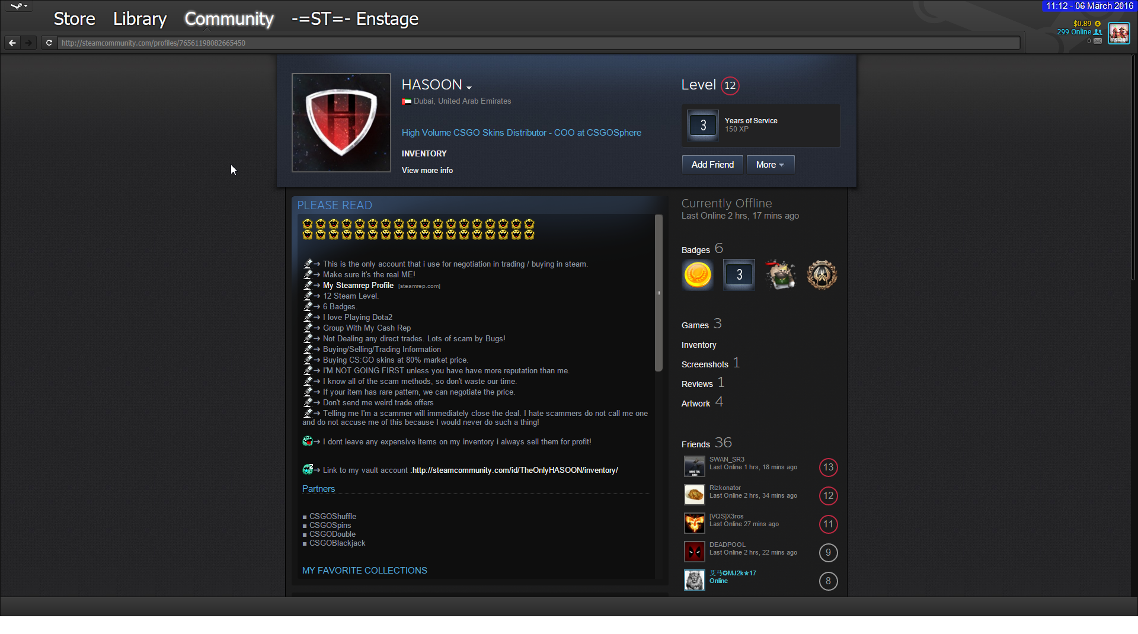Open the Steam logo menu at top-left
The width and height of the screenshot is (1138, 634).
click(19, 7)
